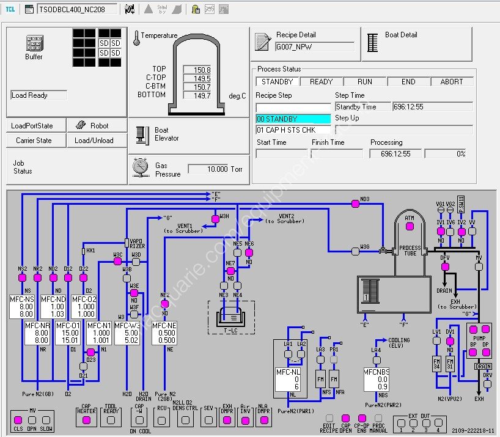The image size is (500, 437).
Task: Click the DV1 valve icon
Action: pyautogui.click(x=450, y=341)
